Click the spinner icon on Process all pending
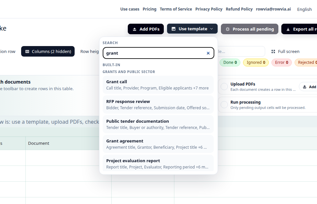 [228, 29]
